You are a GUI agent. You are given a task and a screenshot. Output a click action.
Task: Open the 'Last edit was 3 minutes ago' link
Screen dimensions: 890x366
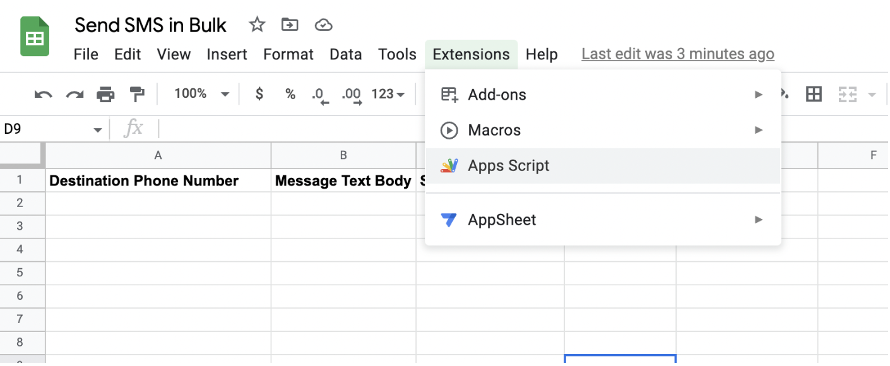(678, 54)
